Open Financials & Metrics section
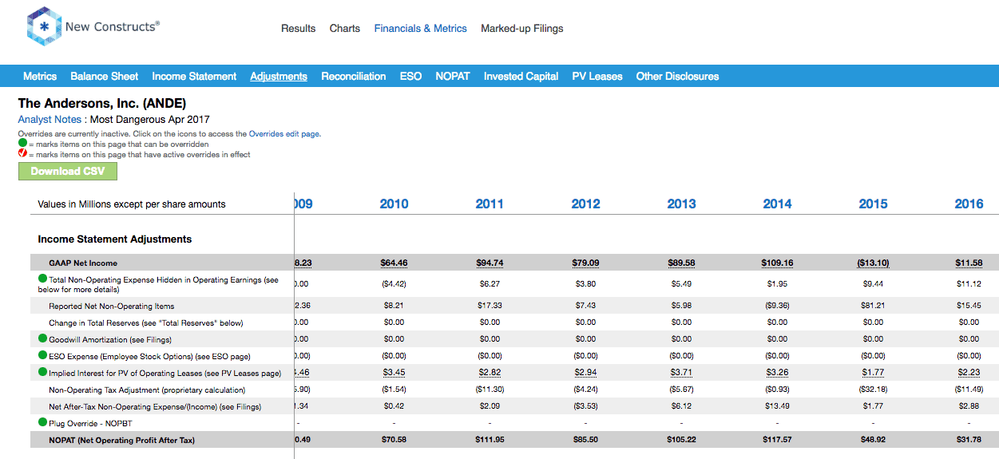This screenshot has width=999, height=459. click(421, 28)
